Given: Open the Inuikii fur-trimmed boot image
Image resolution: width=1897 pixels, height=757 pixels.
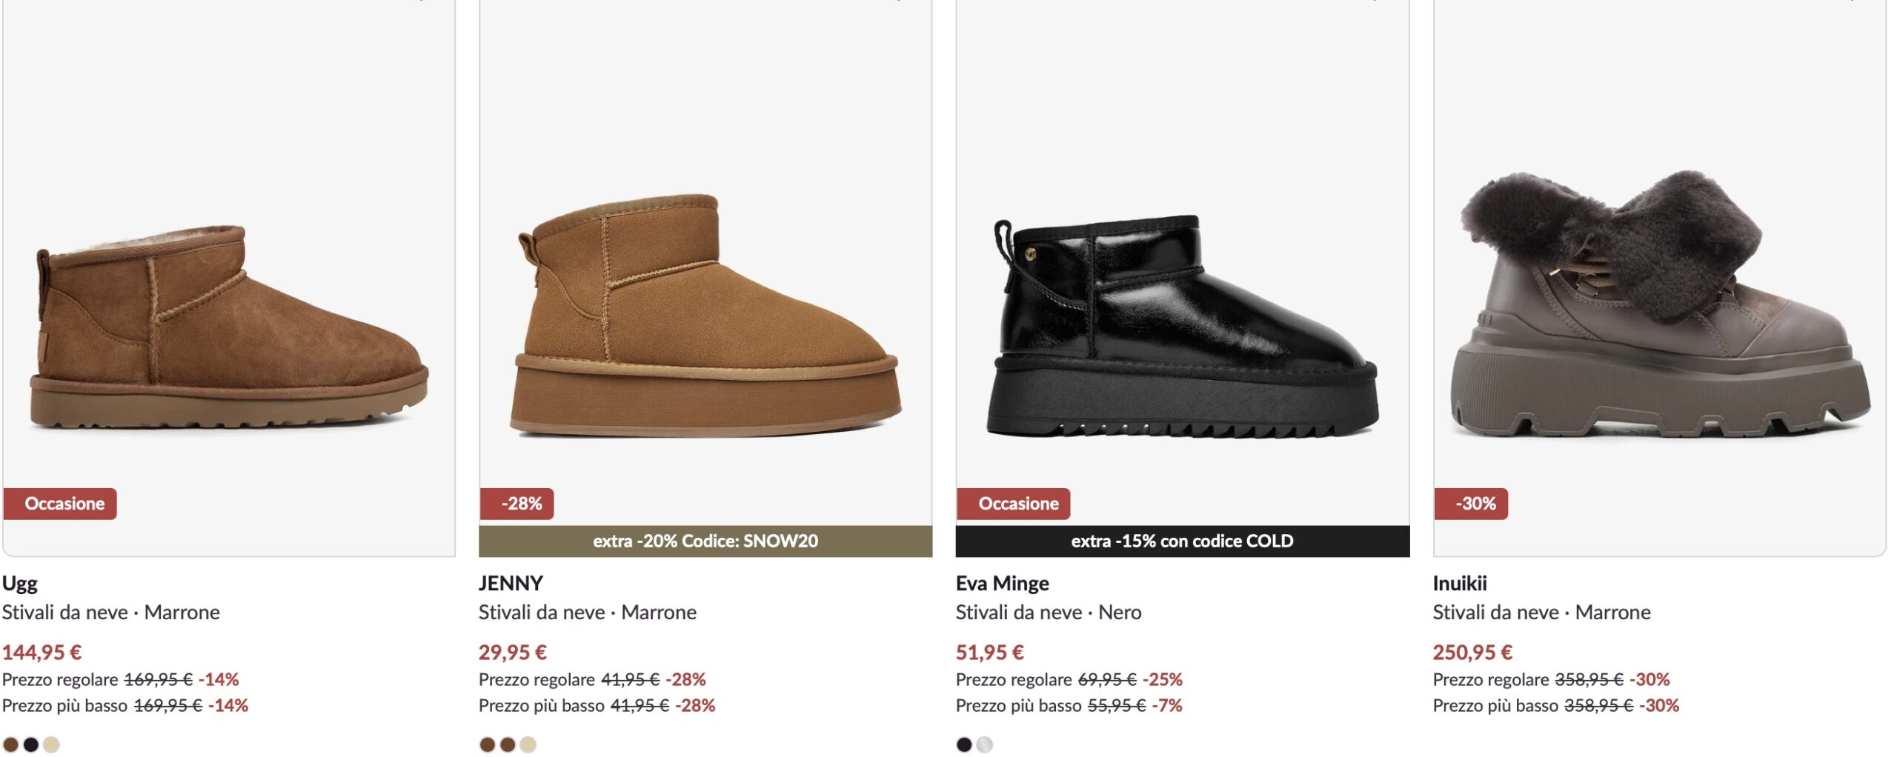Looking at the screenshot, I should (1660, 304).
